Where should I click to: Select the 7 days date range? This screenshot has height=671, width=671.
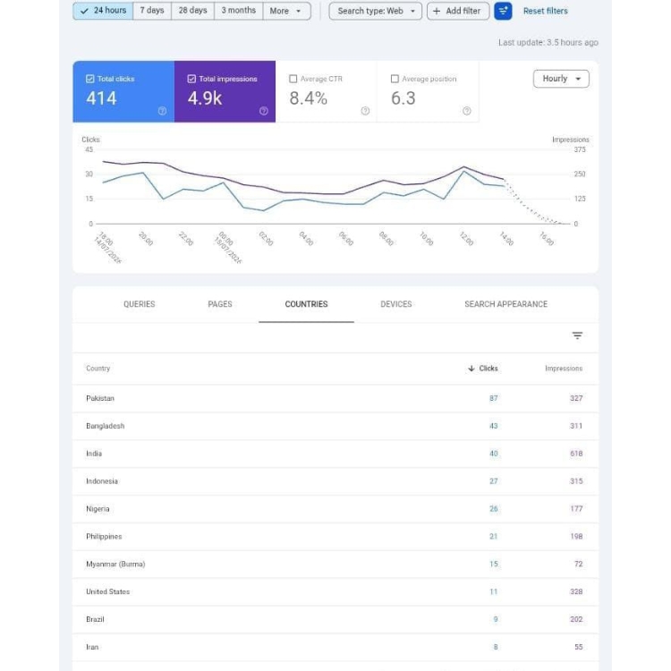[x=152, y=11]
